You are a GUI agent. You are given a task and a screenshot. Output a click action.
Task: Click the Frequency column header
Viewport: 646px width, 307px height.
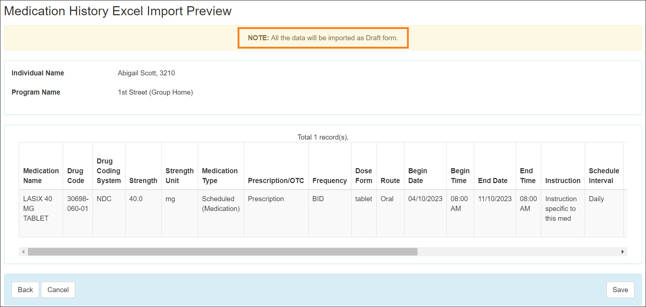329,181
